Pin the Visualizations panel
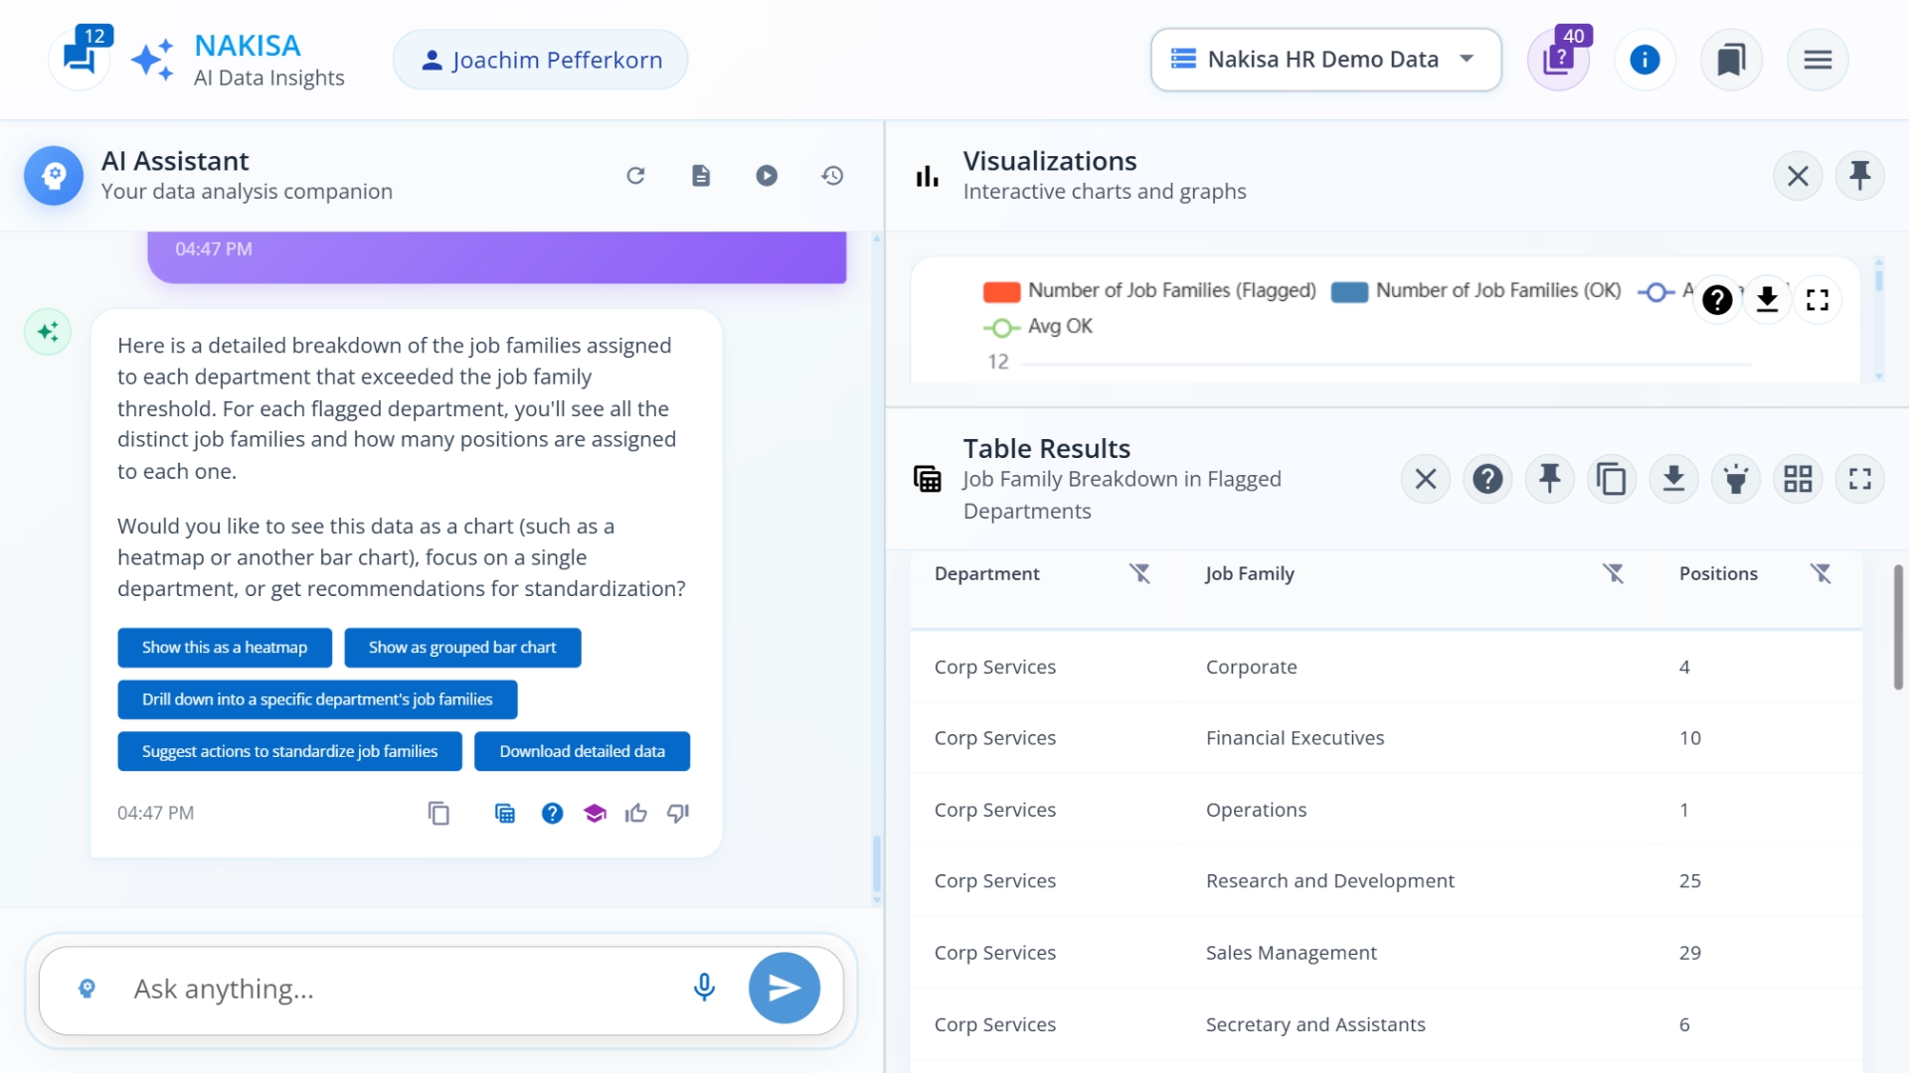1909x1073 pixels. [x=1859, y=176]
